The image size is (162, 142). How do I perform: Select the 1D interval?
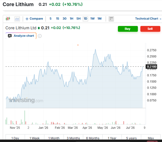coord(85,19)
